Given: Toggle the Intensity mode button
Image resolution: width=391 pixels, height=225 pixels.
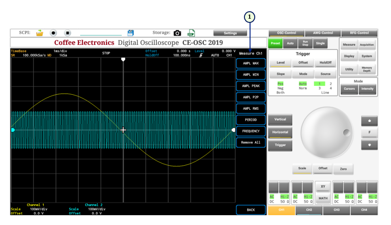Looking at the screenshot, I should tap(368, 89).
